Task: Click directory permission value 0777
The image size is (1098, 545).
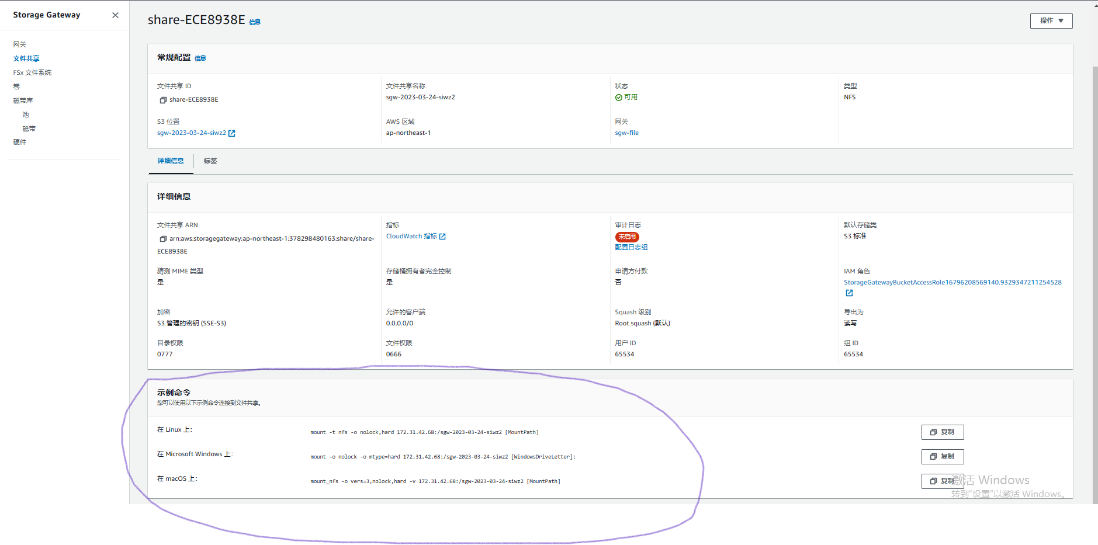Action: [x=165, y=355]
